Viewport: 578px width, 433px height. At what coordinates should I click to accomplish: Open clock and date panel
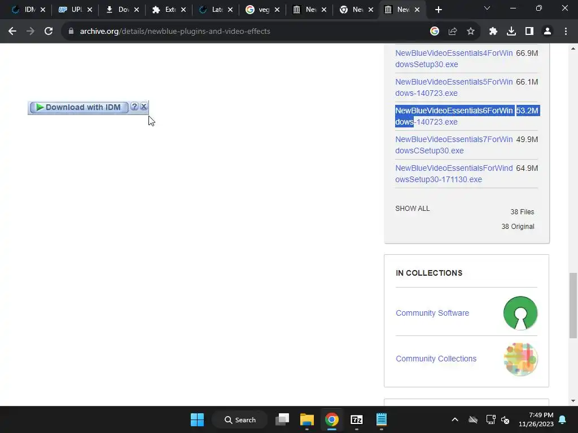[536, 419]
